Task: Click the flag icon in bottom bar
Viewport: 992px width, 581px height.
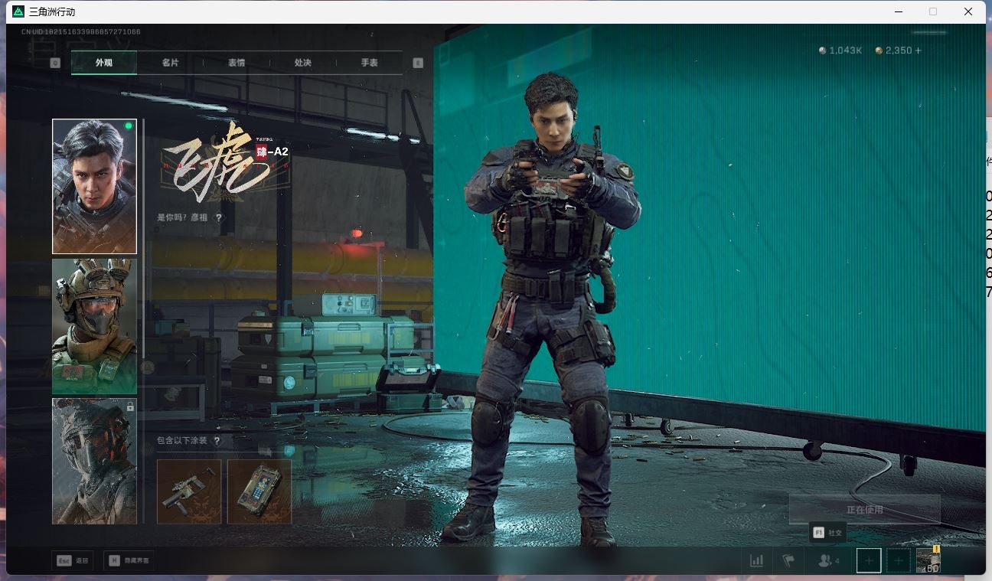Action: point(788,560)
